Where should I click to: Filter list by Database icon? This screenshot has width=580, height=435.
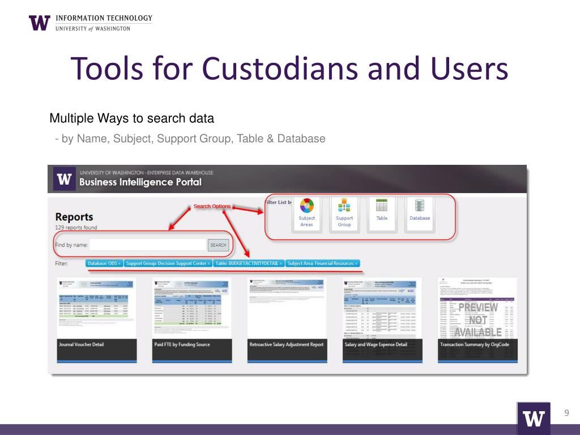[420, 214]
